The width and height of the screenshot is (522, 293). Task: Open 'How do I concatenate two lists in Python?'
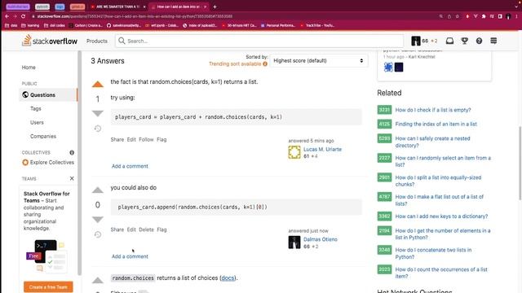pos(433,253)
